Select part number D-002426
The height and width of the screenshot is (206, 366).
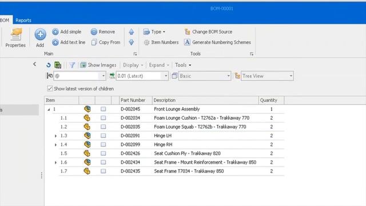pyautogui.click(x=130, y=153)
